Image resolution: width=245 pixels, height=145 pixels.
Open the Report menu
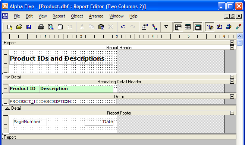click(59, 16)
